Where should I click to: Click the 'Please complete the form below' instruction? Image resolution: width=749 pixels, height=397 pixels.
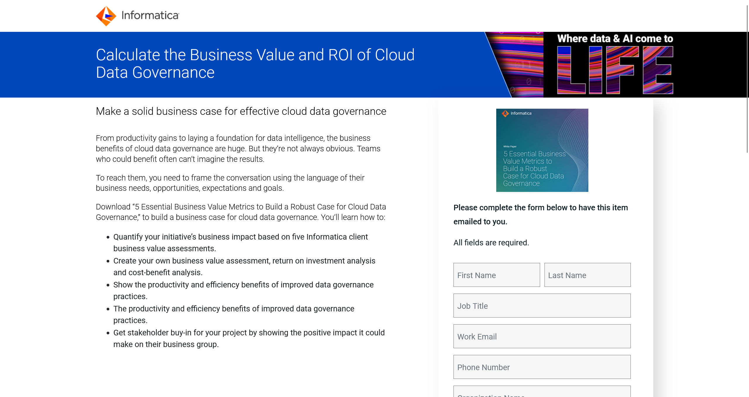(541, 214)
